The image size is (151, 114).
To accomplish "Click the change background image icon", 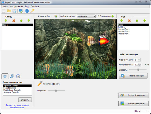I will pos(56,16).
